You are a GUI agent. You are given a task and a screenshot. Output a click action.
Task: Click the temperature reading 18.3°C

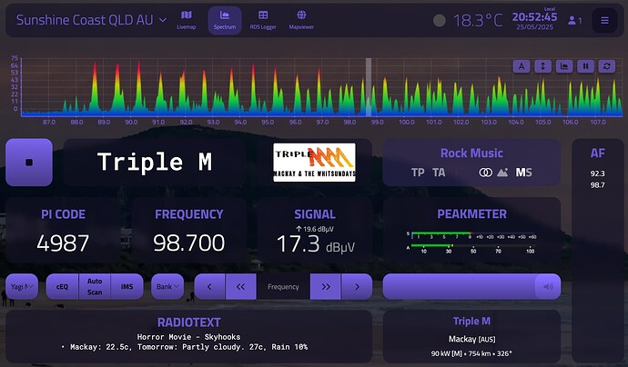tap(478, 20)
